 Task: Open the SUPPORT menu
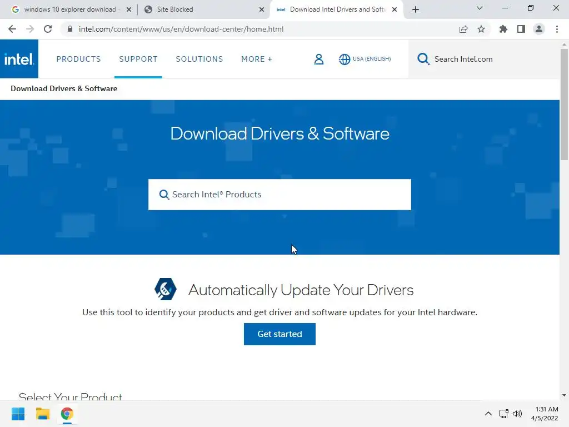coord(138,59)
